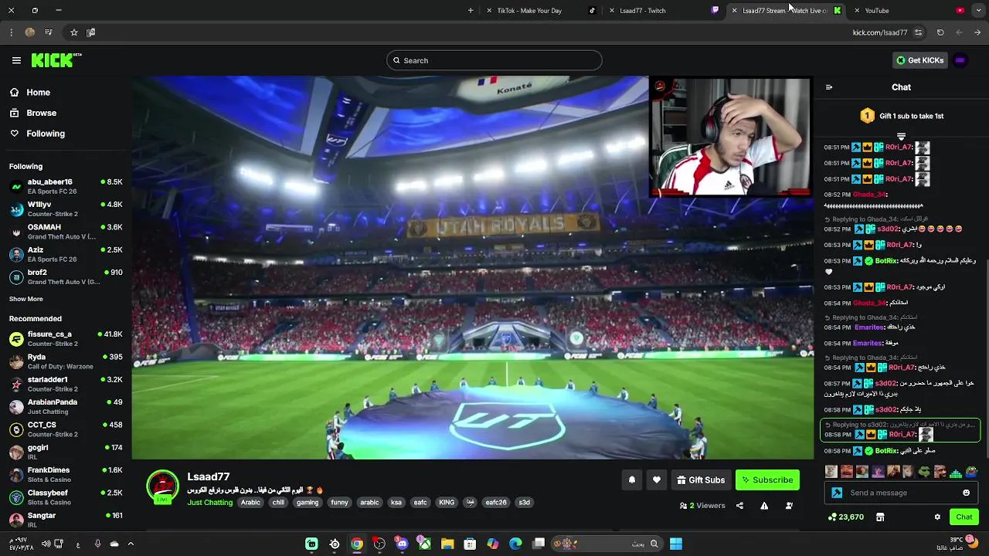
Task: Open abu_abeer16 channel in Following
Action: [66, 186]
